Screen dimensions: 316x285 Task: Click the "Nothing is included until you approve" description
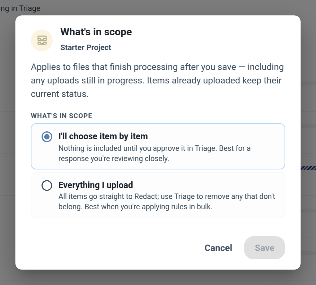[x=154, y=153]
